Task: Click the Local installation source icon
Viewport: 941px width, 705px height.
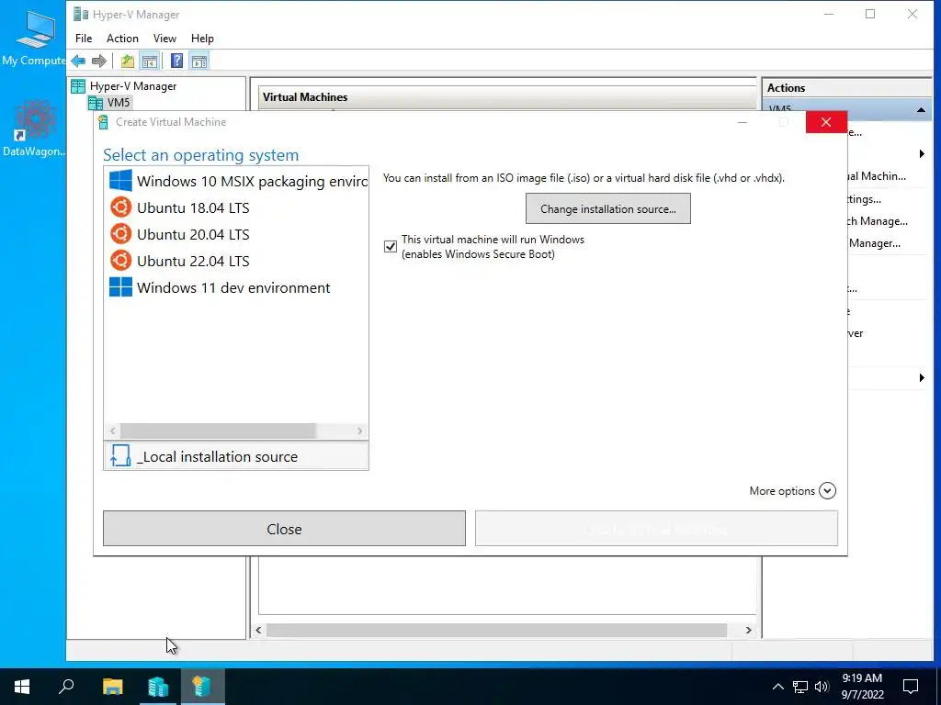Action: click(120, 455)
